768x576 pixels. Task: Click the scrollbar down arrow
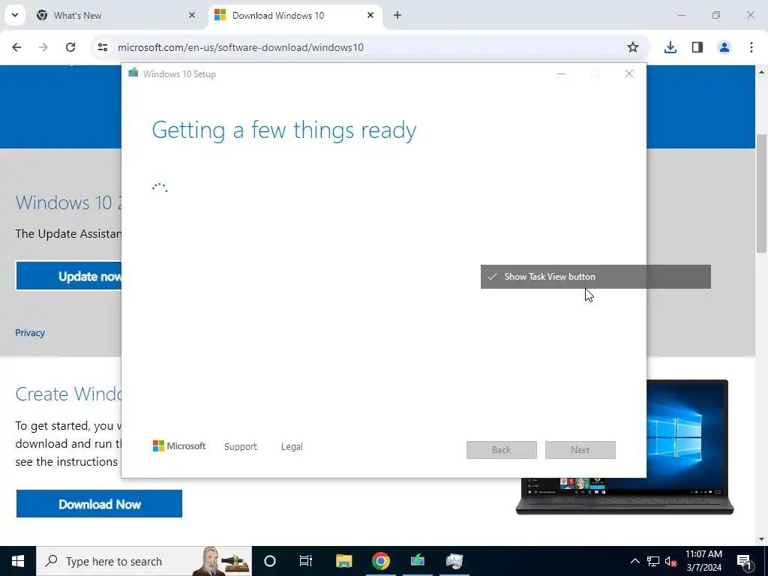click(x=761, y=539)
